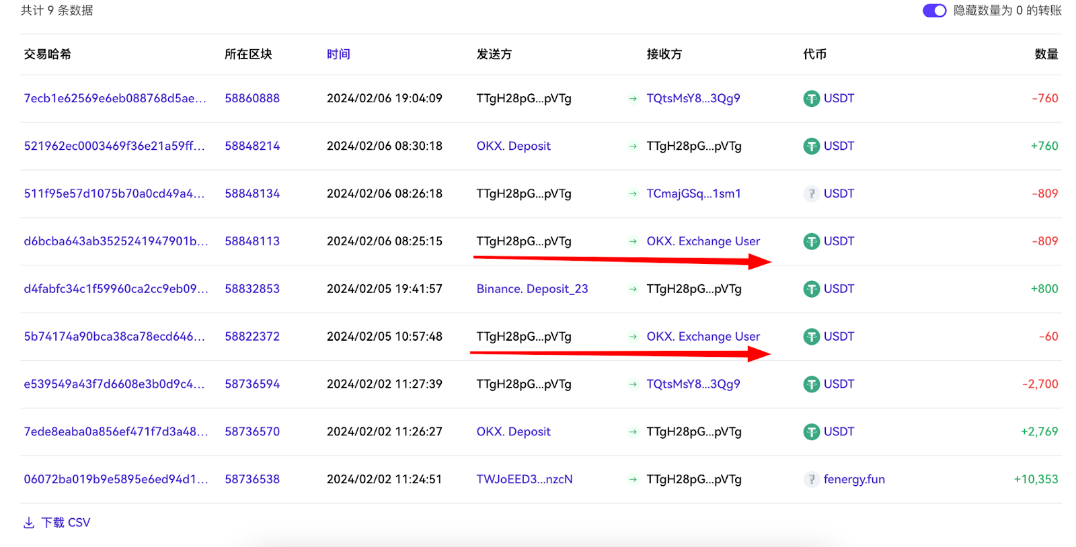Screen dimensions: 1076x547
Task: Click the Tether icon in the -60 row
Action: click(811, 337)
